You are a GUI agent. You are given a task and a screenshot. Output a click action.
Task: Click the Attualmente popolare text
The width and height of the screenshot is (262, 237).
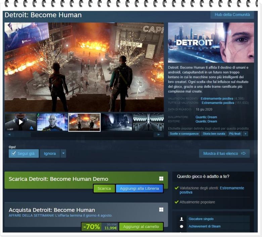pos(197,202)
